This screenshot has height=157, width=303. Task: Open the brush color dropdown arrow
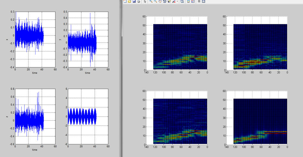pyautogui.click(x=177, y=1)
